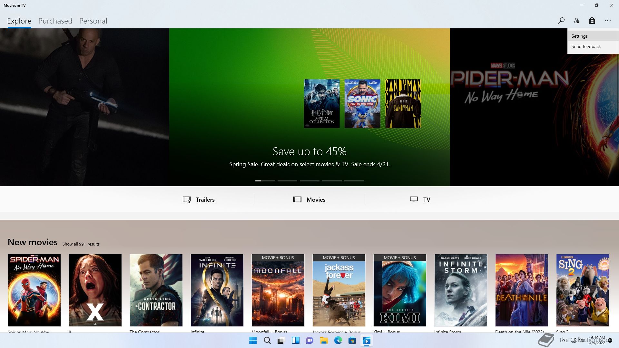
Task: Click the Movies film strip icon
Action: (297, 199)
